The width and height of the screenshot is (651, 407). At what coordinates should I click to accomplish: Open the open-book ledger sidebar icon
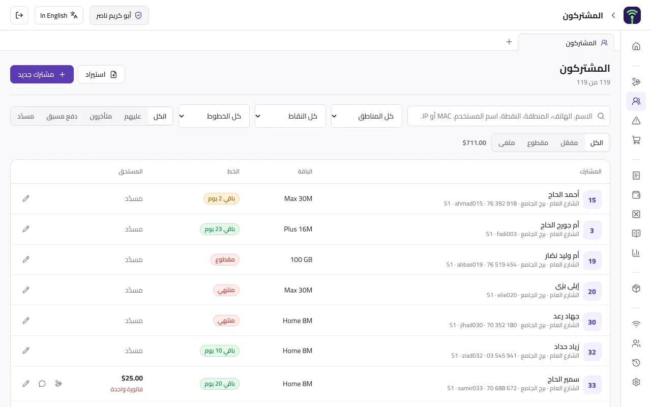coord(636,234)
